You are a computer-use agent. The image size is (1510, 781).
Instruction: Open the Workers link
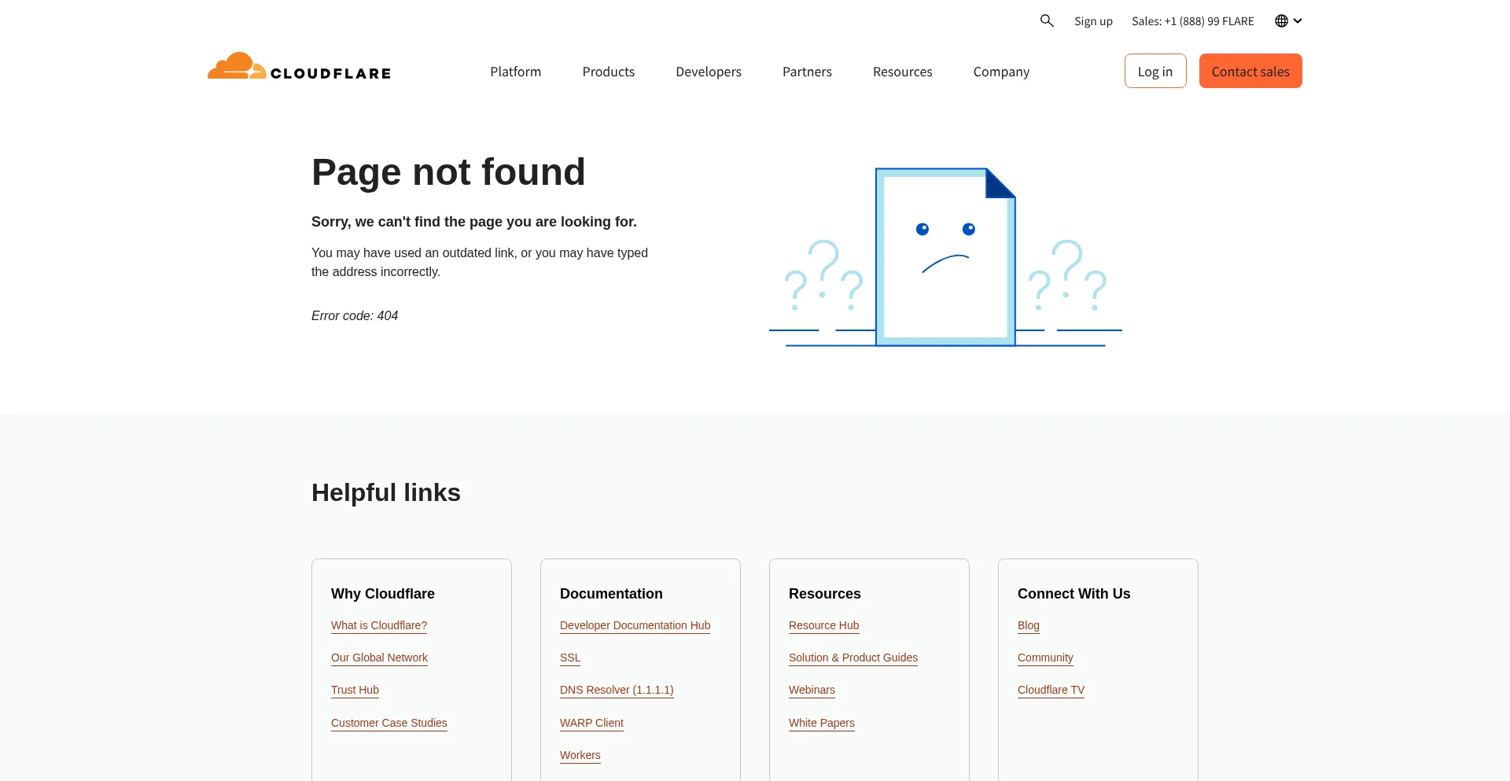click(x=580, y=755)
